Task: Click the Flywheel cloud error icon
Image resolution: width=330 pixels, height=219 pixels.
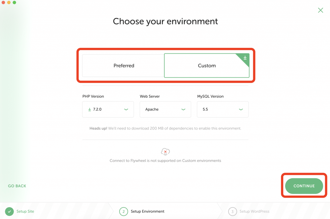Action: [x=165, y=152]
